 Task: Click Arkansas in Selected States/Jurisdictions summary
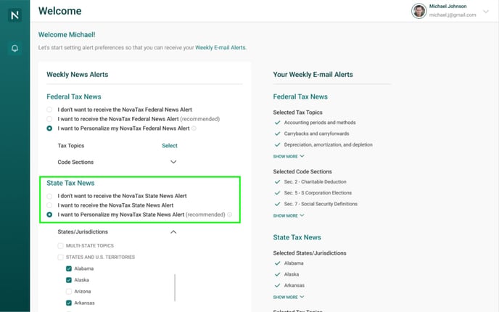[294, 286]
